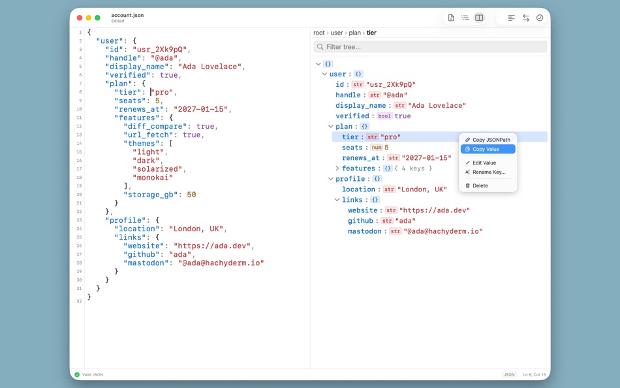Click the Ln 8, Col 15 indicator

click(535, 374)
